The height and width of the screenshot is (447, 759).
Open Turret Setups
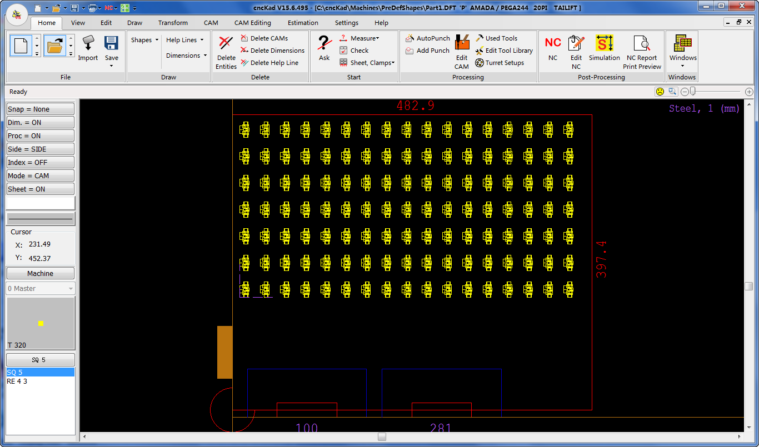pos(500,63)
